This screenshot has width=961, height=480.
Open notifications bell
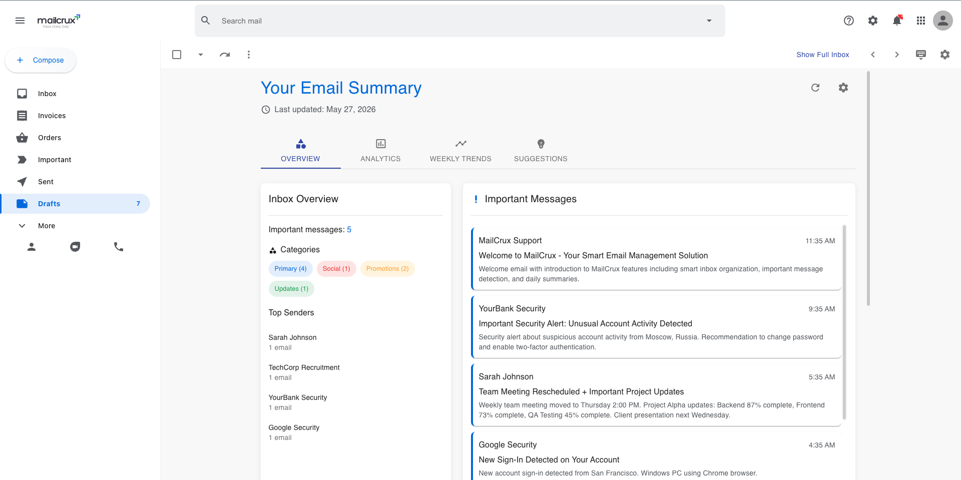[x=897, y=21]
